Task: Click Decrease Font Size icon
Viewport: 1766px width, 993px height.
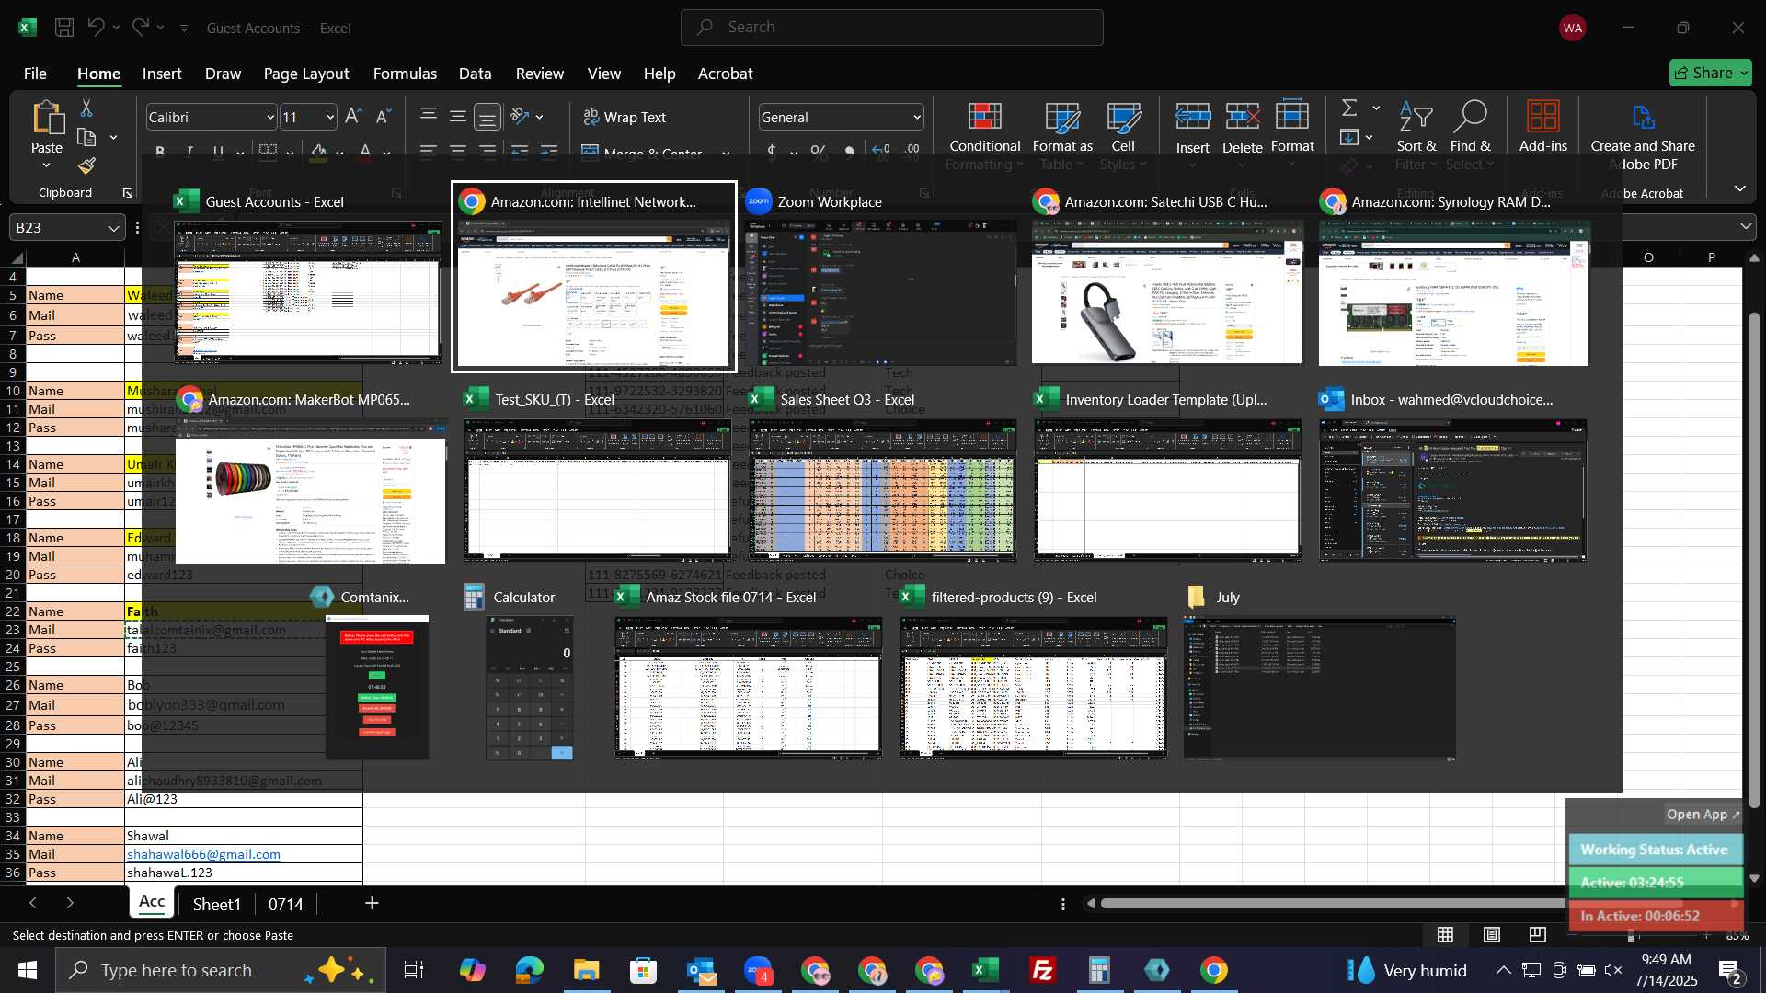Action: pyautogui.click(x=384, y=117)
